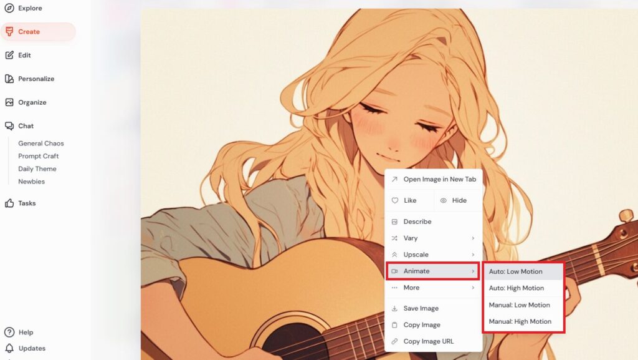Click the Updates bell icon
The width and height of the screenshot is (638, 360).
pos(9,348)
